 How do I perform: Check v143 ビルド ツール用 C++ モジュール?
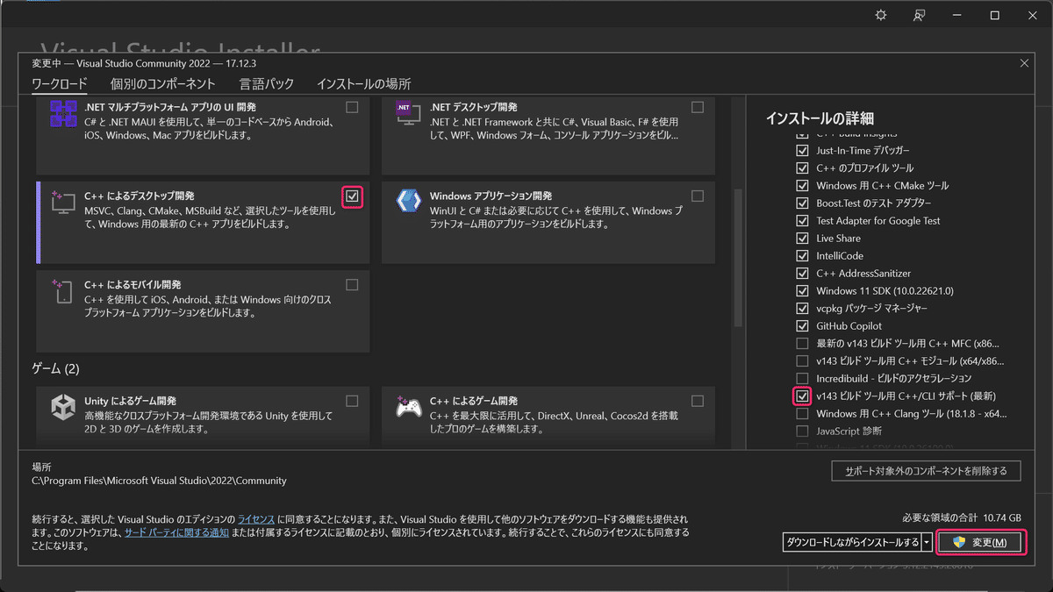pyautogui.click(x=802, y=360)
